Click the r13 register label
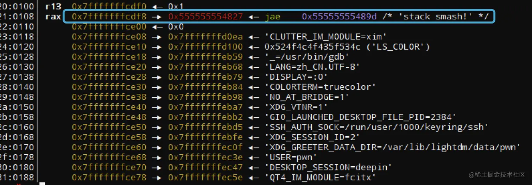Screen dimensions: 532x185 (x=53, y=6)
